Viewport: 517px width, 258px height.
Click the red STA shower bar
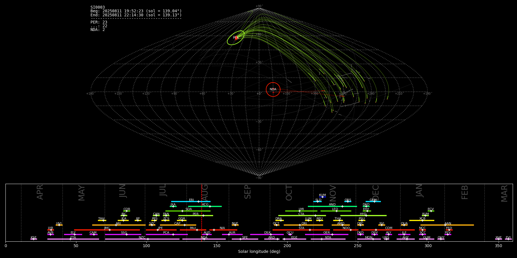(301, 230)
